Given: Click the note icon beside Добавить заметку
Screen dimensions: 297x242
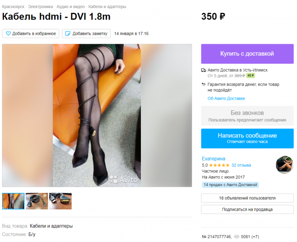Looking at the screenshot, I should 67,34.
